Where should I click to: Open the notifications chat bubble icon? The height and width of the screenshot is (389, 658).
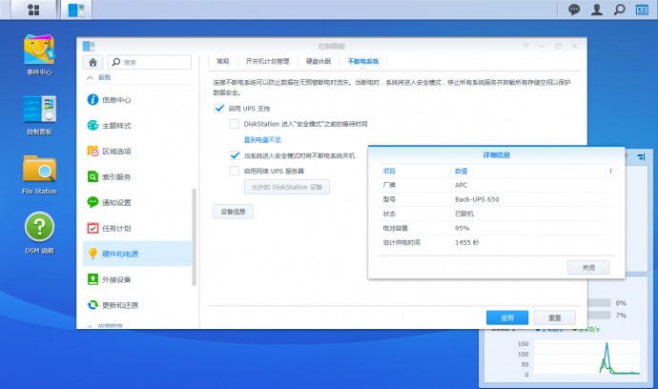[x=574, y=10]
